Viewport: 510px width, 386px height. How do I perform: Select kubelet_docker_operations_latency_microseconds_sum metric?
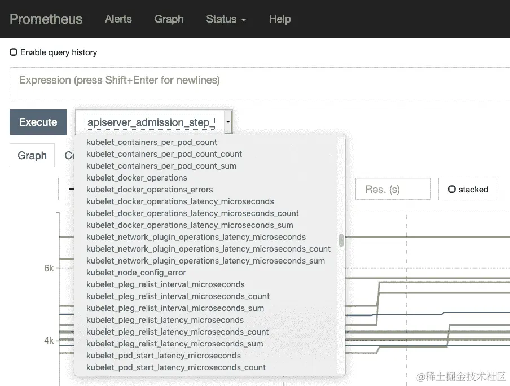pyautogui.click(x=190, y=225)
